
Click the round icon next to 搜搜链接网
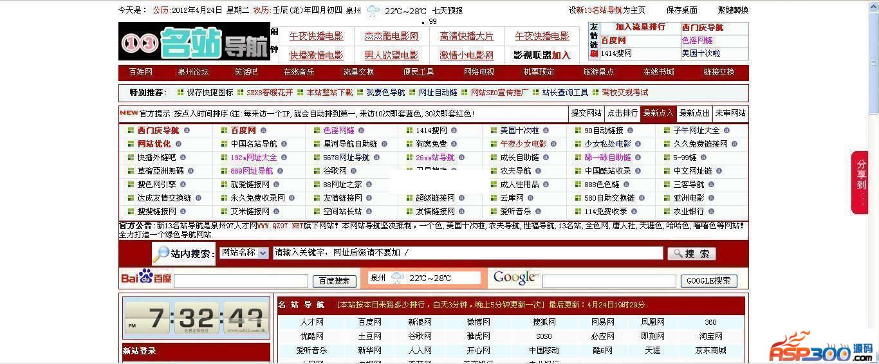[x=183, y=212]
